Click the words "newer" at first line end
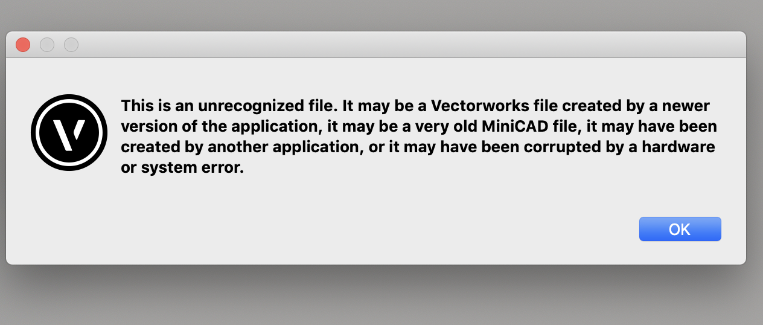The image size is (763, 325). (x=689, y=106)
